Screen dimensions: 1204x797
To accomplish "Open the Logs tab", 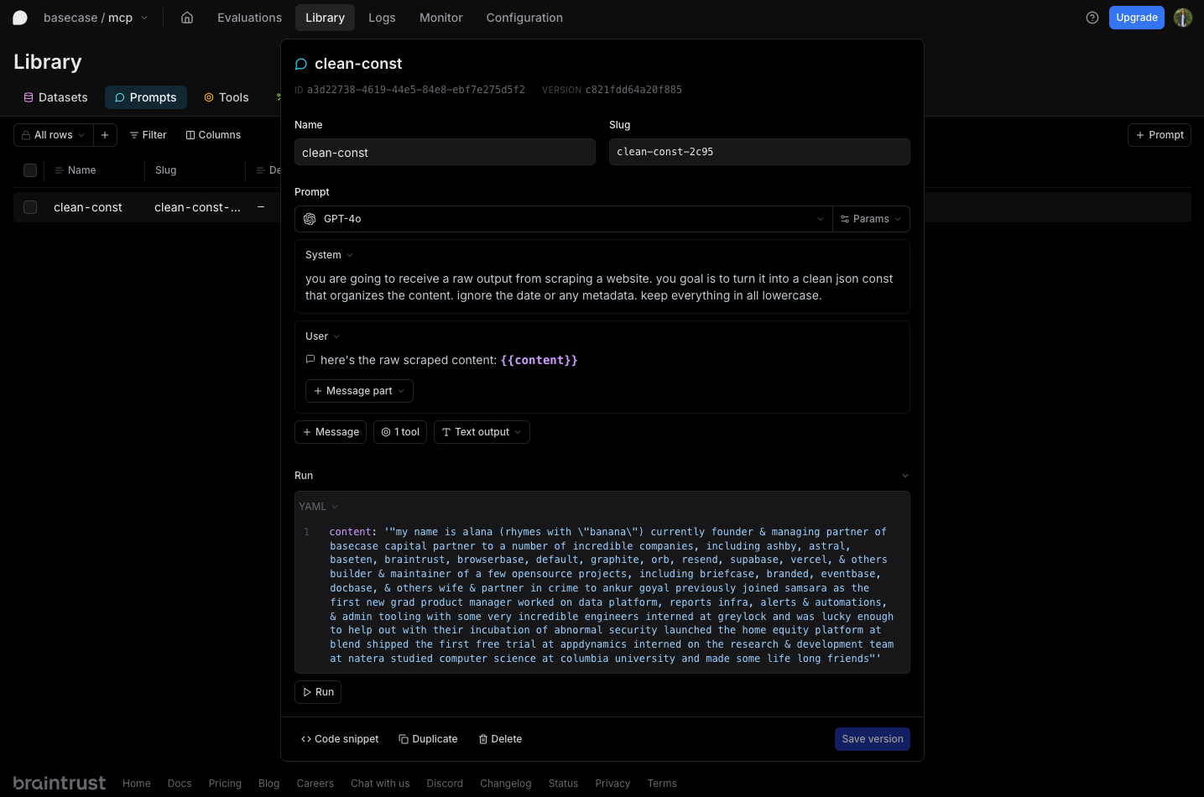I will [x=382, y=18].
